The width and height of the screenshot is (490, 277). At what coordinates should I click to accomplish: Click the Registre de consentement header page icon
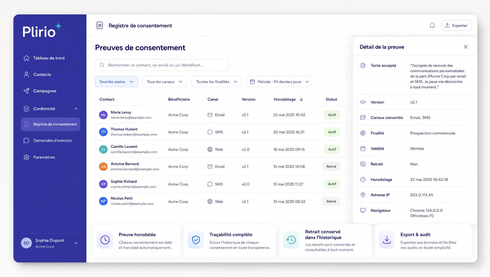(x=100, y=25)
